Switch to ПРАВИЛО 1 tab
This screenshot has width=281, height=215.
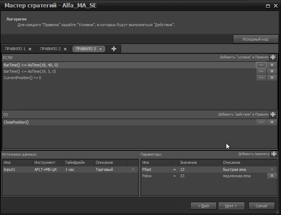15,49
